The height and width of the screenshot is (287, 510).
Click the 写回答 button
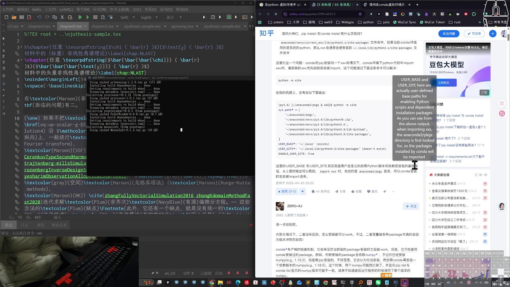(x=474, y=34)
